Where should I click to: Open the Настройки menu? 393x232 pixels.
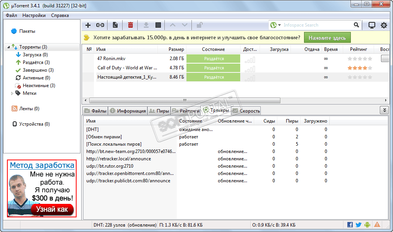(x=34, y=15)
